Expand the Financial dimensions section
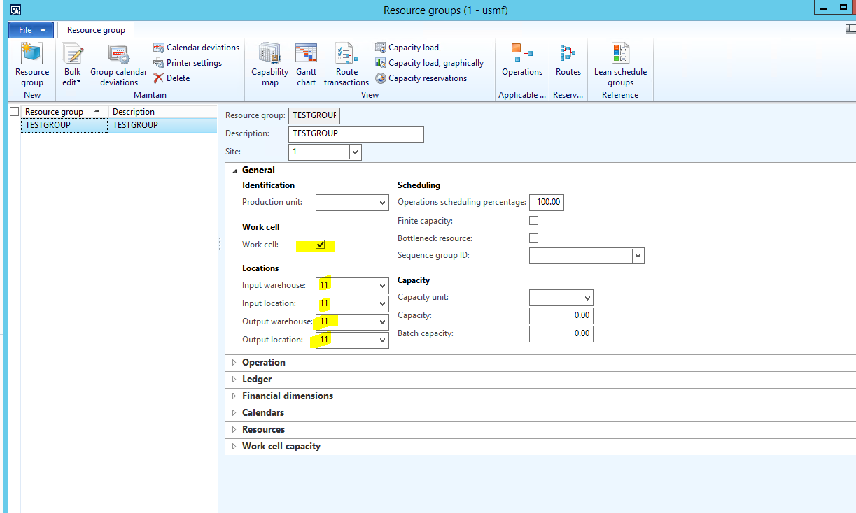 (288, 396)
